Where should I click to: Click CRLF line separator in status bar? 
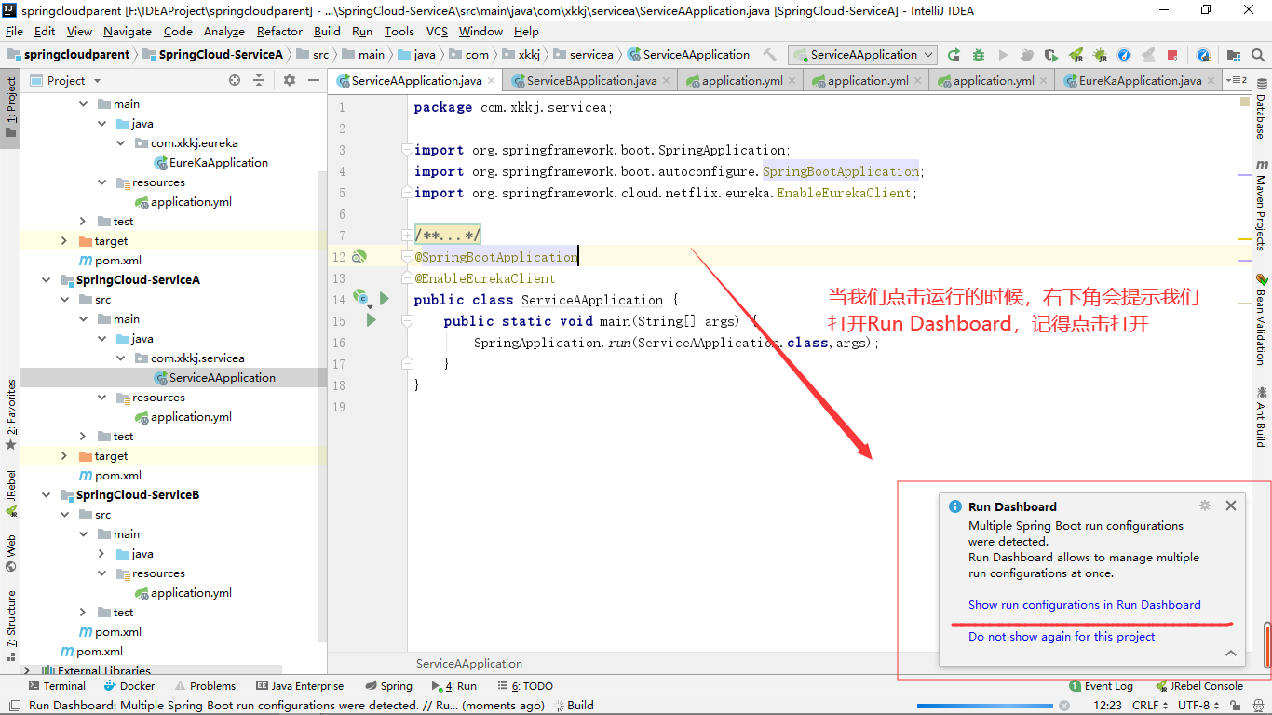[1151, 706]
